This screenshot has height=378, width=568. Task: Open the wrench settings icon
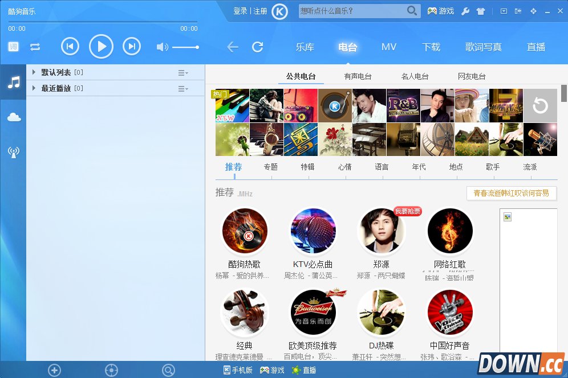coord(465,11)
